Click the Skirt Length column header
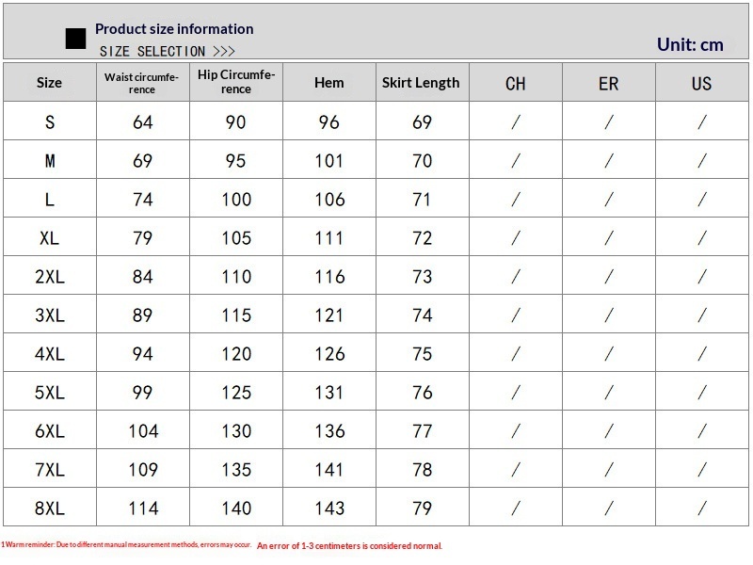753x565 pixels. pos(421,83)
